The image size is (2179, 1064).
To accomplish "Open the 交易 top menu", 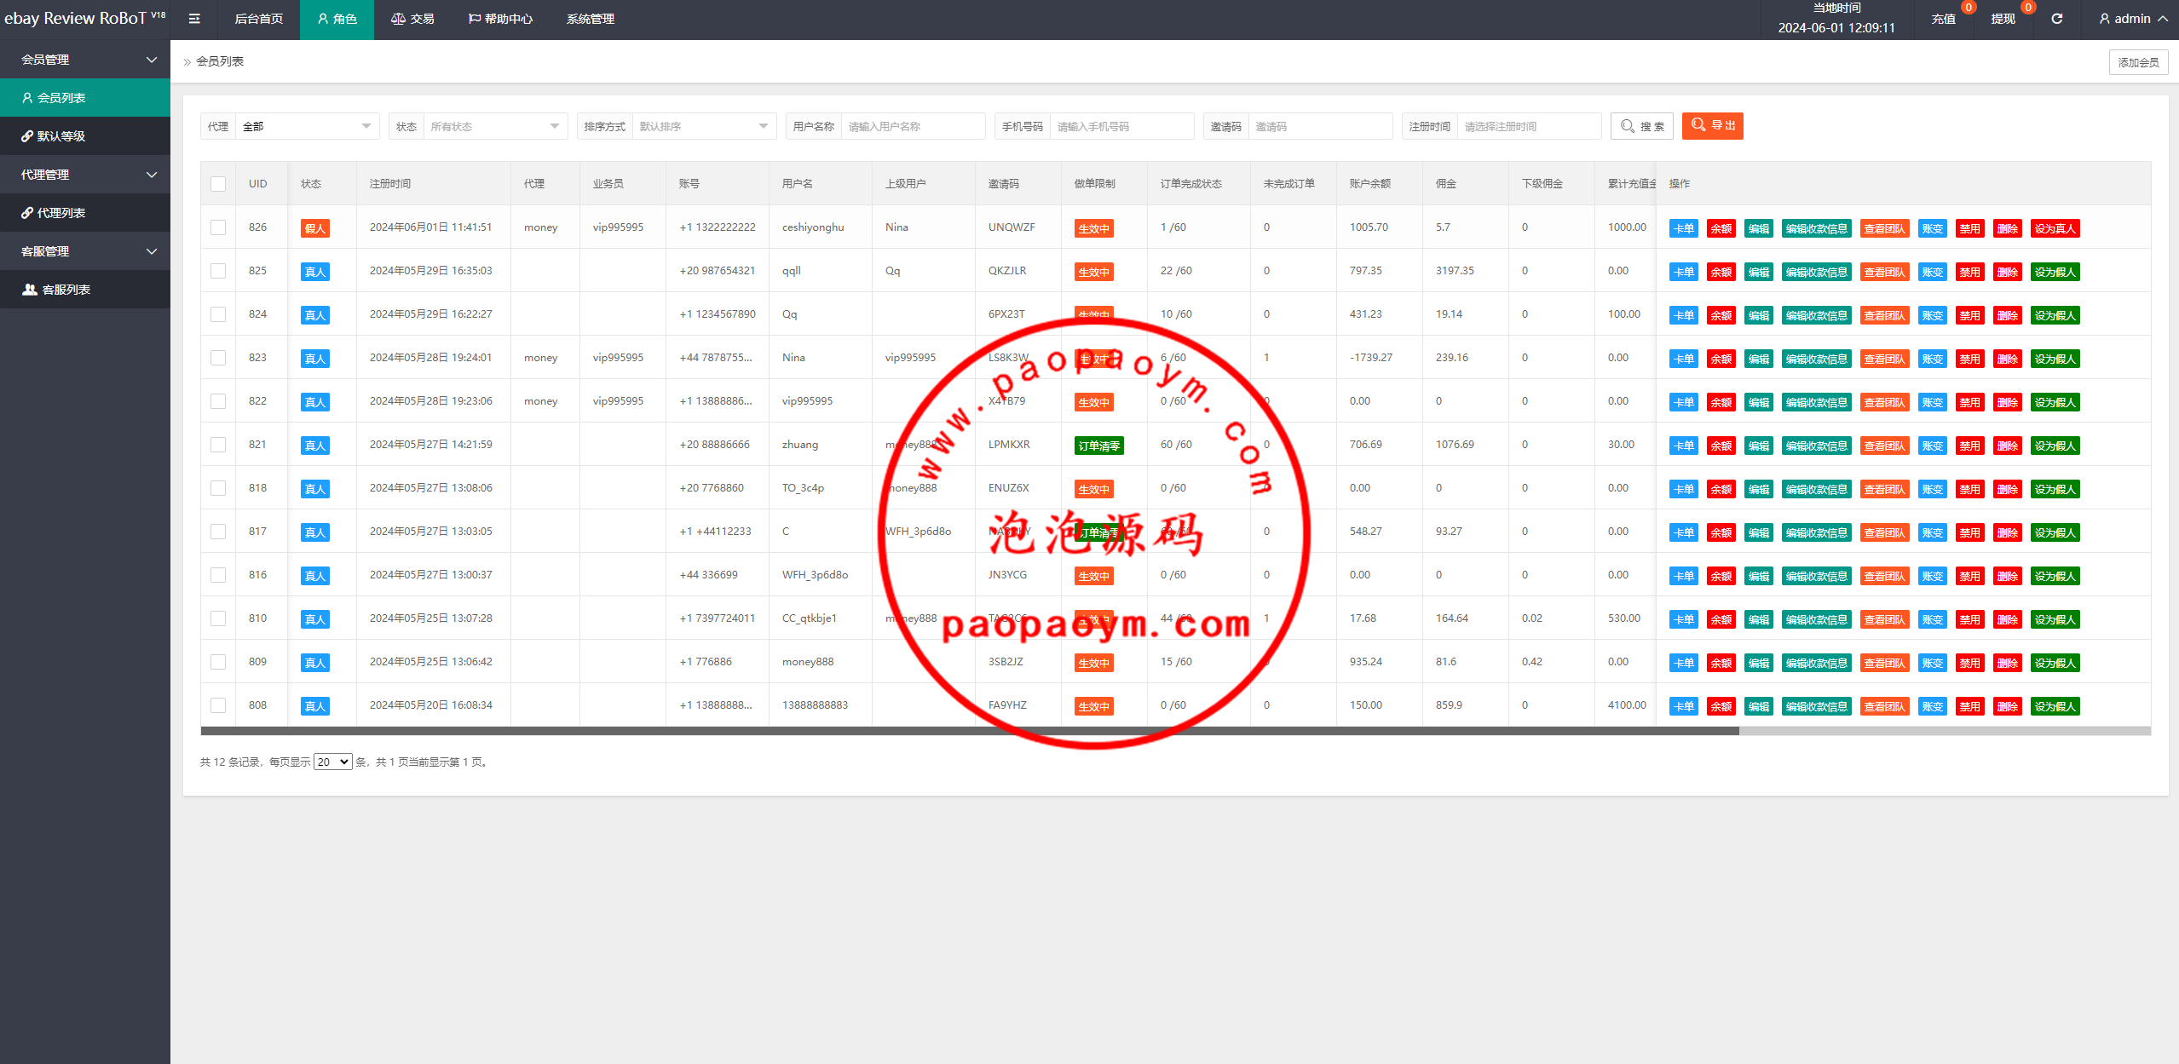I will click(412, 19).
